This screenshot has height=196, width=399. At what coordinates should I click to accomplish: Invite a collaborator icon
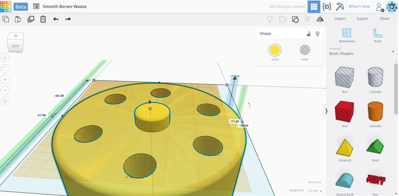(x=380, y=7)
